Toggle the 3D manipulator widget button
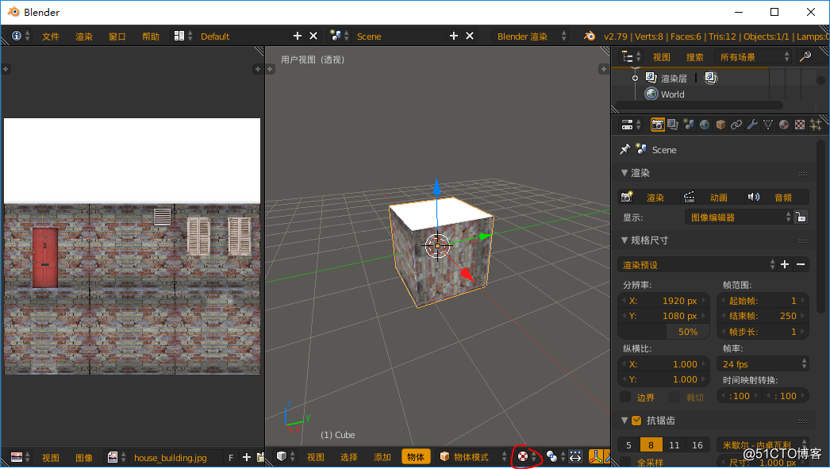Image resolution: width=830 pixels, height=469 pixels. point(597,457)
